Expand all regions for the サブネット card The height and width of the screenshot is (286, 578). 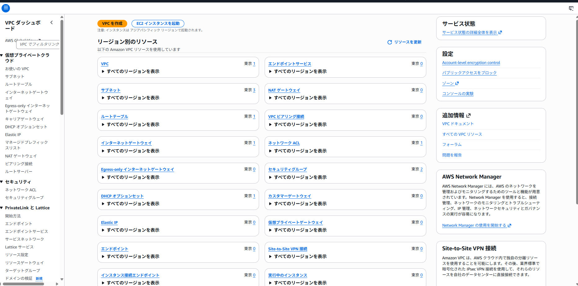[x=130, y=98]
